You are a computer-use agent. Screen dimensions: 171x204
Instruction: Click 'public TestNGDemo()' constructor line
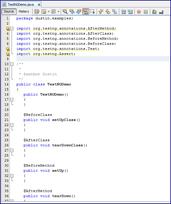coord(46,94)
